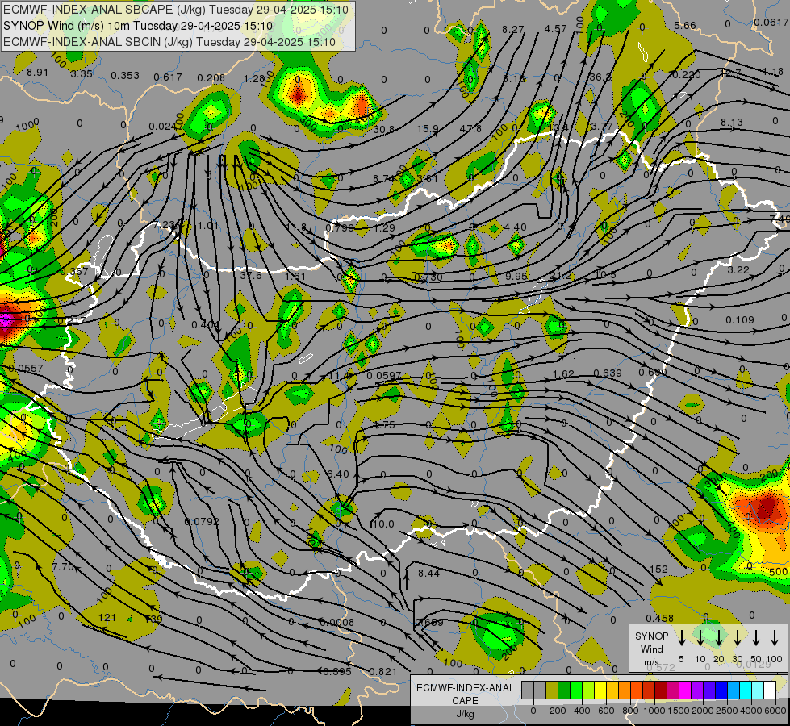Screen dimensions: 790x726
Task: Click the map value '1.01'
Action: tap(207, 225)
